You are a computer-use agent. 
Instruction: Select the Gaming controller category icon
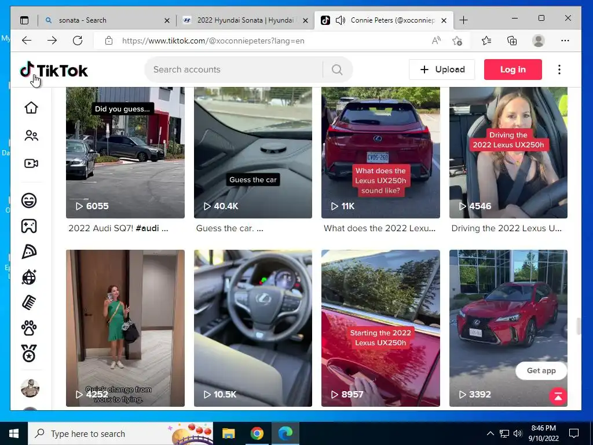click(x=29, y=226)
